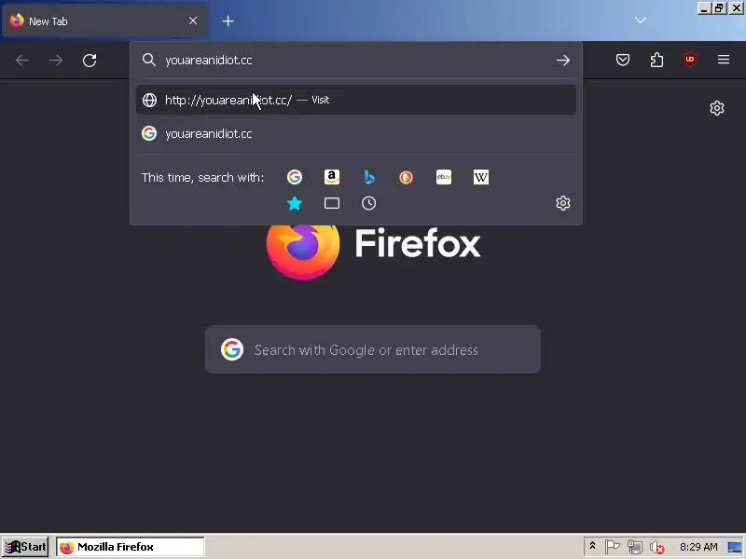Viewport: 746px width, 559px height.
Task: Visit http://youareanidiot.cc/ suggestion
Action: pyautogui.click(x=356, y=100)
